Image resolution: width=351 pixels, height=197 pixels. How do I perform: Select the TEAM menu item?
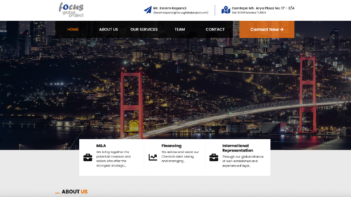[x=180, y=29]
